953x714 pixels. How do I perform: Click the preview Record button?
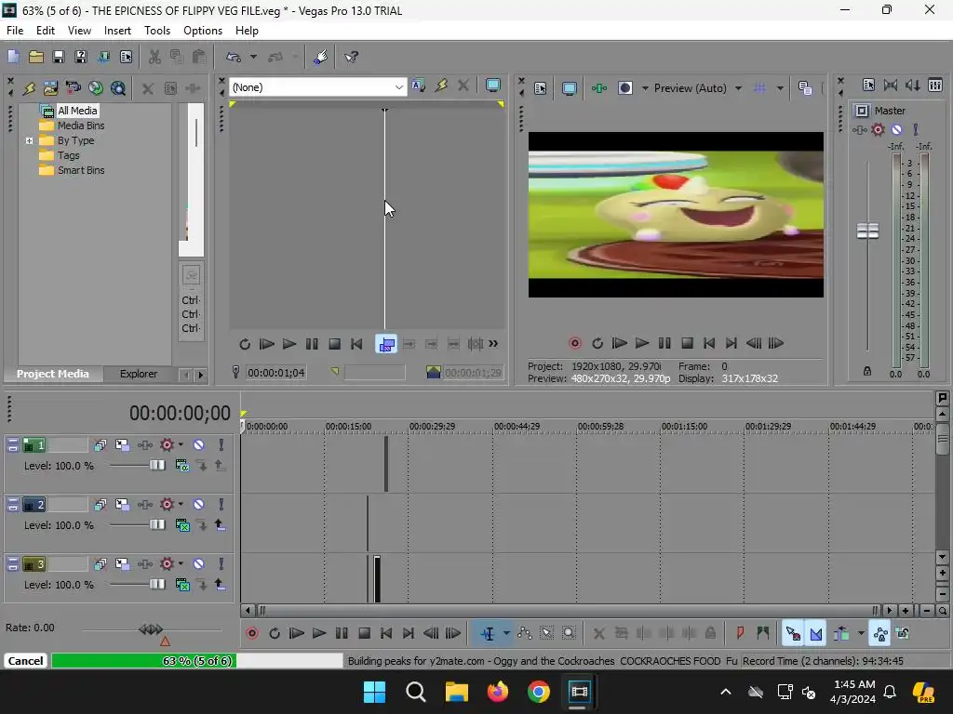click(x=575, y=344)
